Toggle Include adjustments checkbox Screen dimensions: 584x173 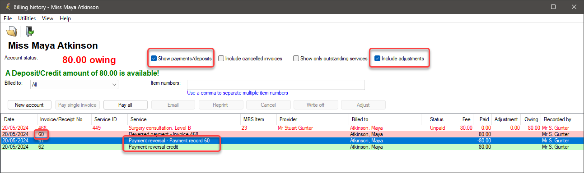pyautogui.click(x=378, y=59)
